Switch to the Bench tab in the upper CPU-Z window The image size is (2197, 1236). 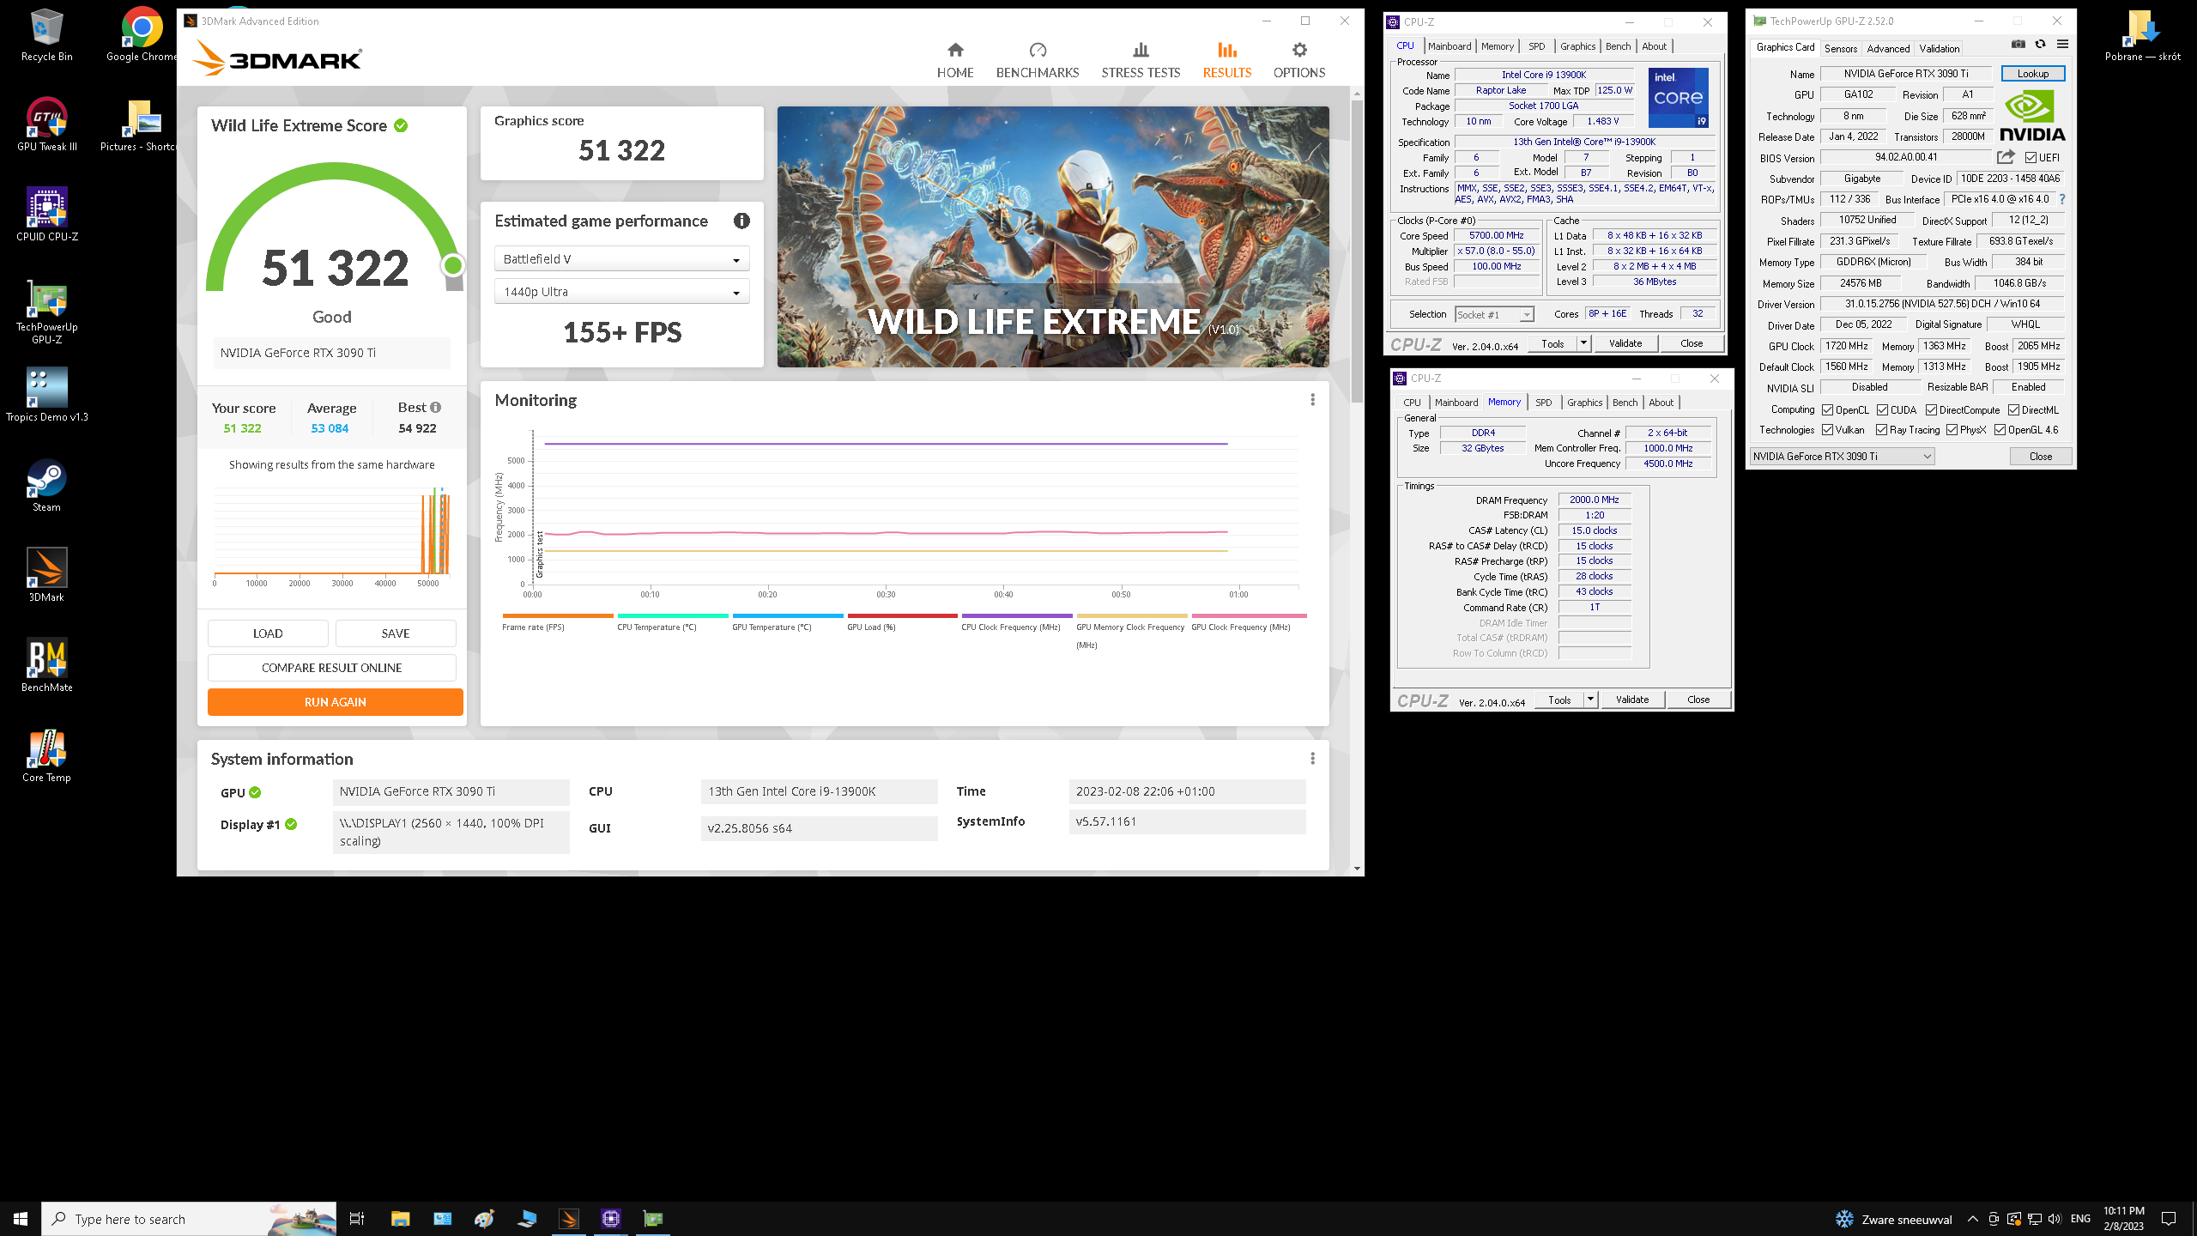pos(1618,46)
